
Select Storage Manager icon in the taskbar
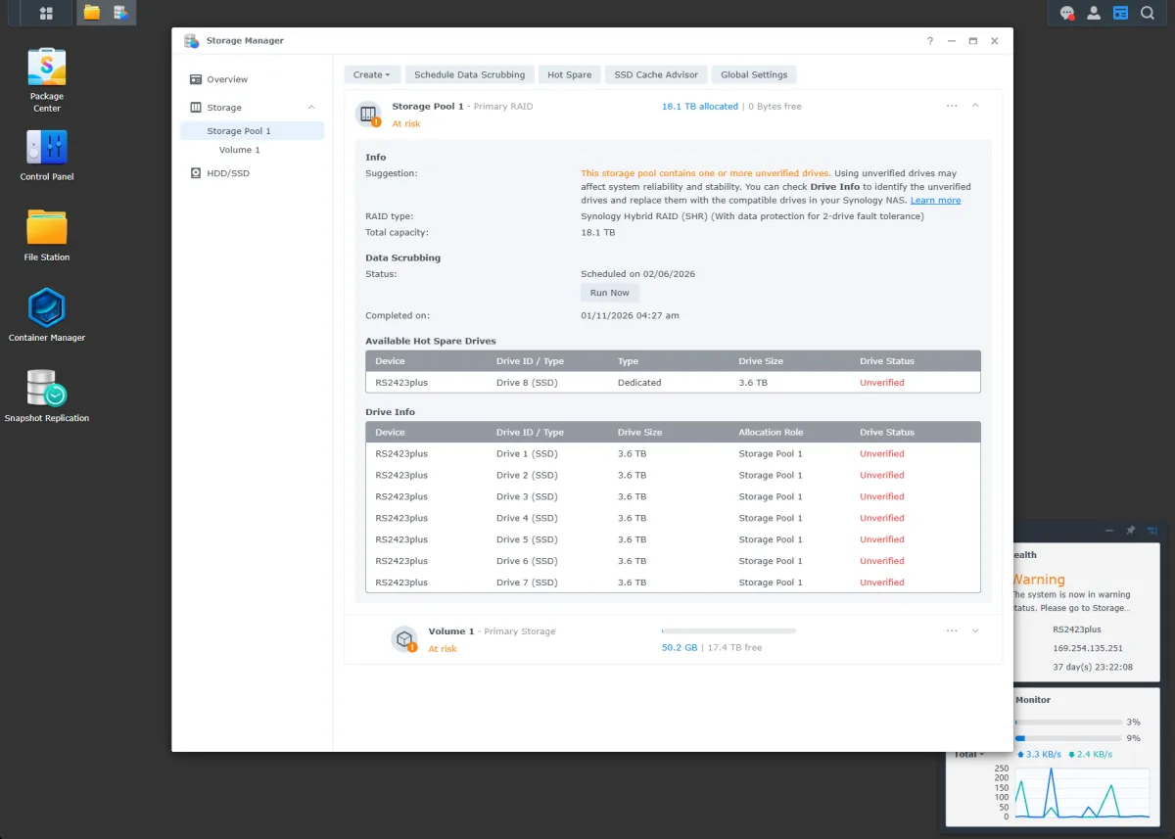click(121, 13)
